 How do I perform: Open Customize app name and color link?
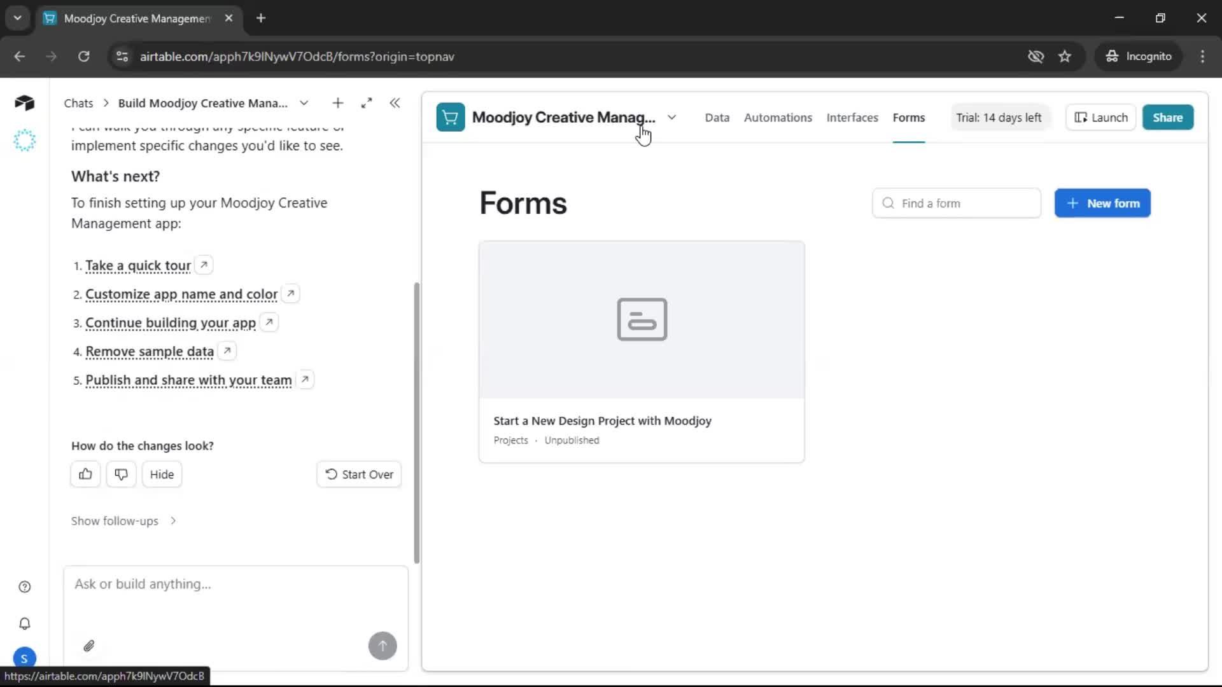point(181,294)
